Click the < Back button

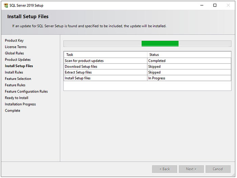point(165,169)
